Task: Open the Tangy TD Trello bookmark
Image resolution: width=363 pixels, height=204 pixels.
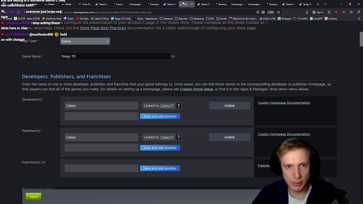Action: [121, 19]
